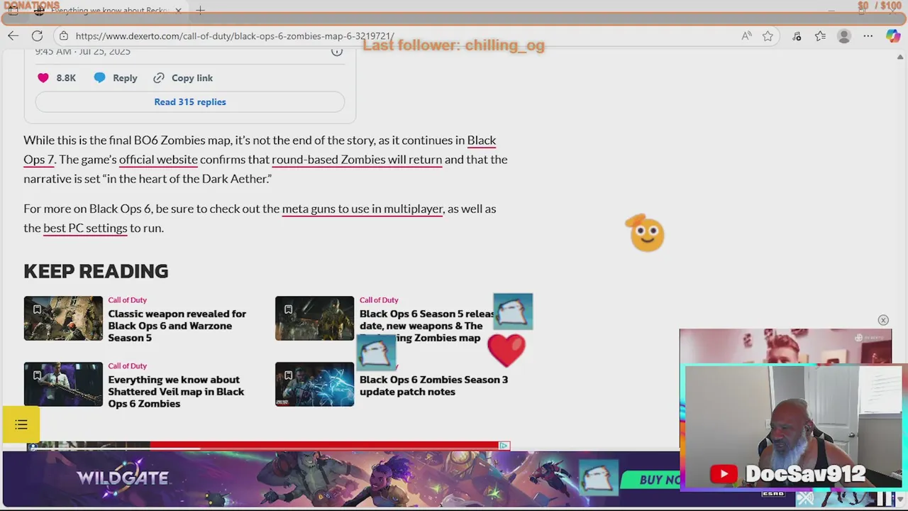The width and height of the screenshot is (908, 511).
Task: Open Black Ops 6 Season 5 article title
Action: coord(428,326)
